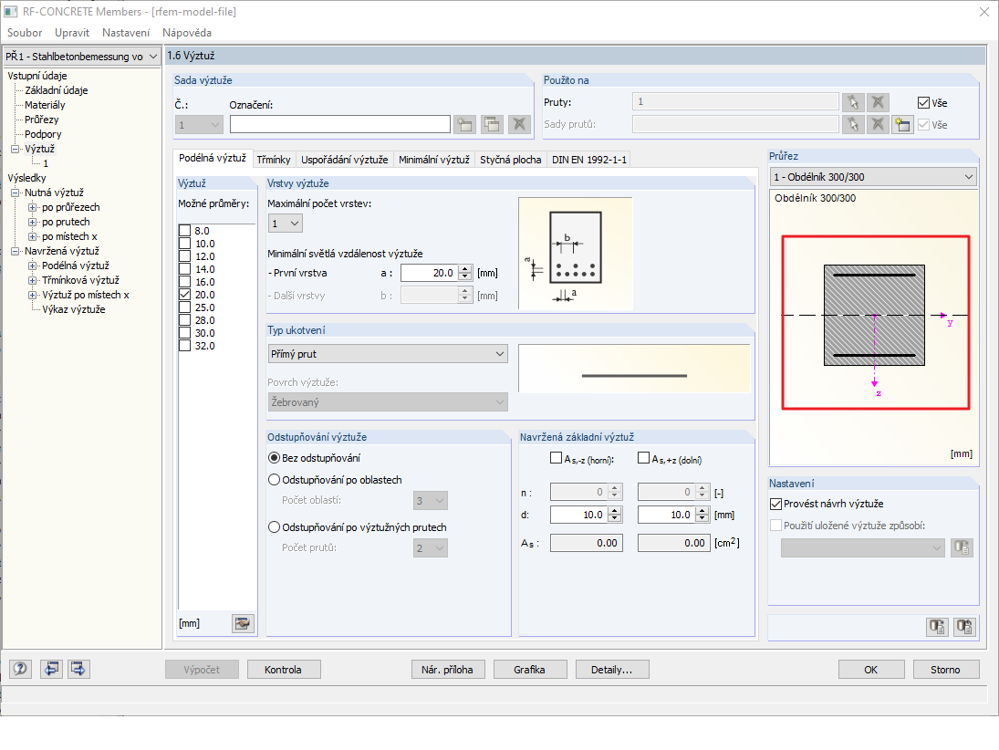Click the OK button
999x750 pixels.
point(871,670)
